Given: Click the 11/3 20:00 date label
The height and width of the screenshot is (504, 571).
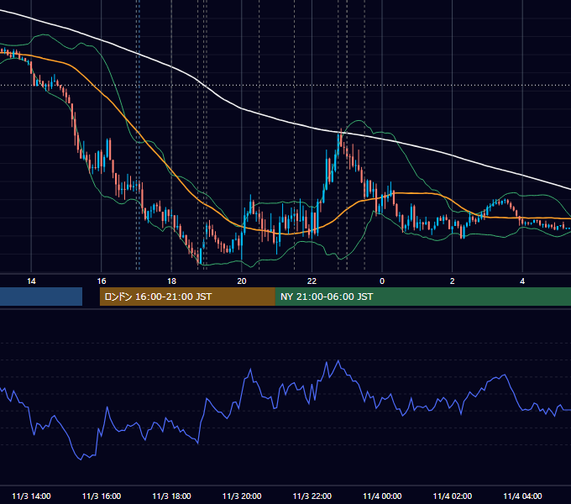Looking at the screenshot, I should point(242,496).
